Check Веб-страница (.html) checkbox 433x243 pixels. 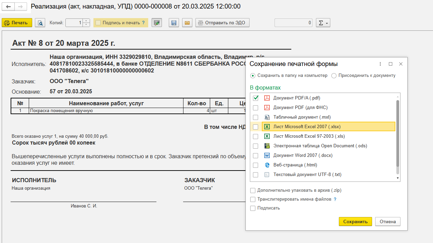(x=255, y=165)
